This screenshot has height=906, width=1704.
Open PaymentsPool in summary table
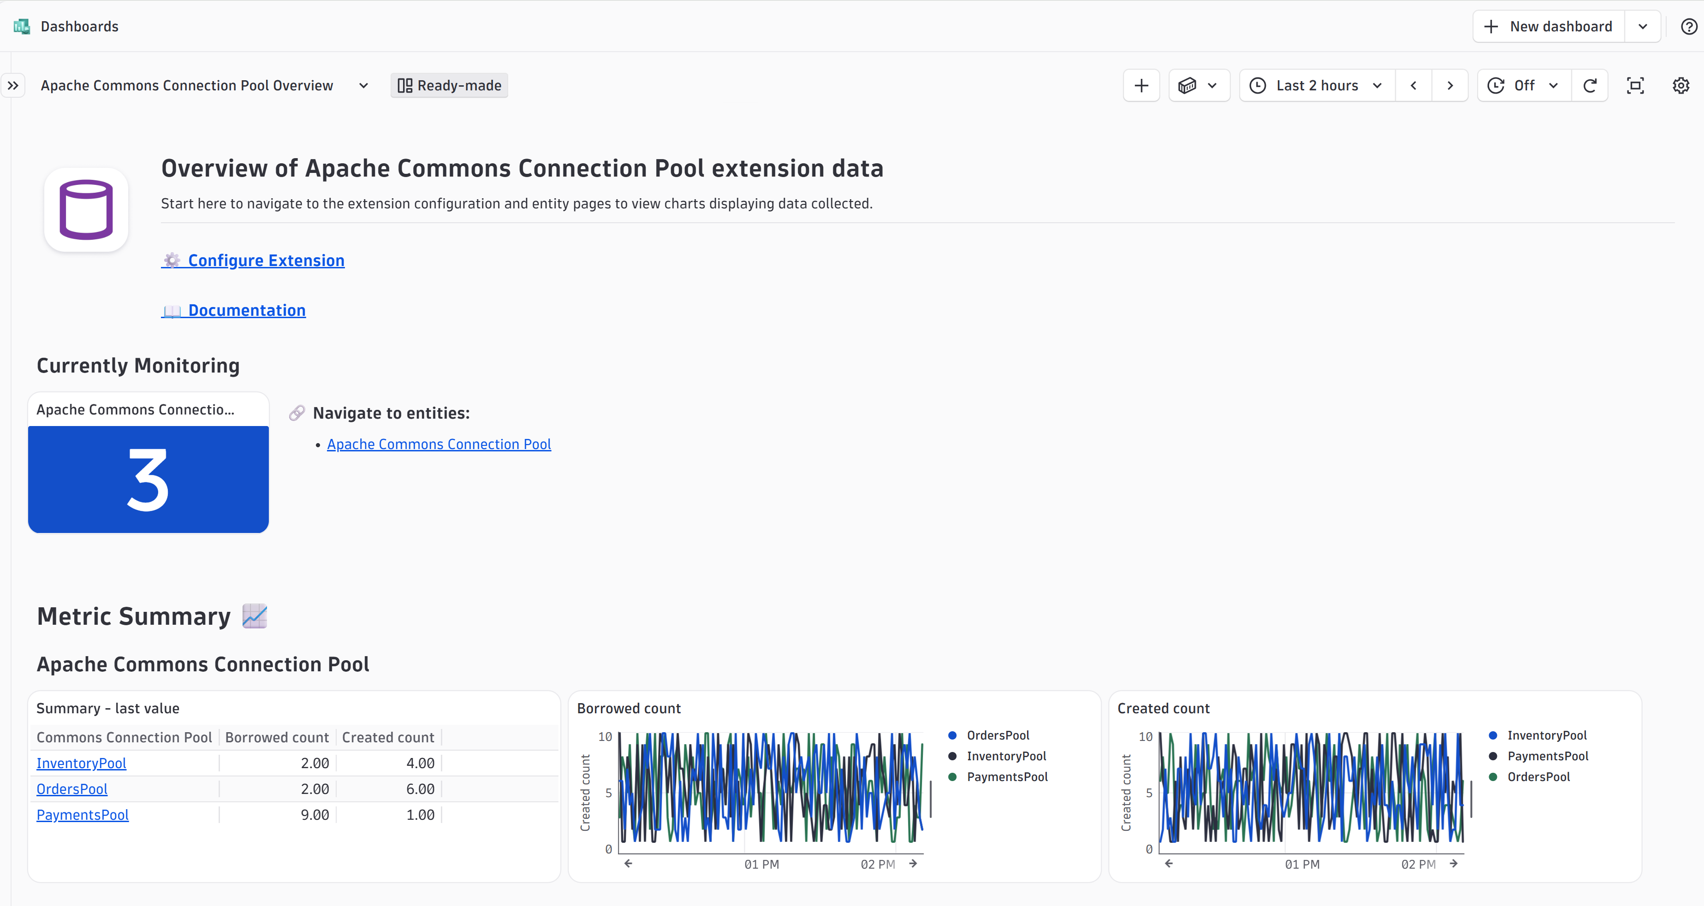coord(83,815)
